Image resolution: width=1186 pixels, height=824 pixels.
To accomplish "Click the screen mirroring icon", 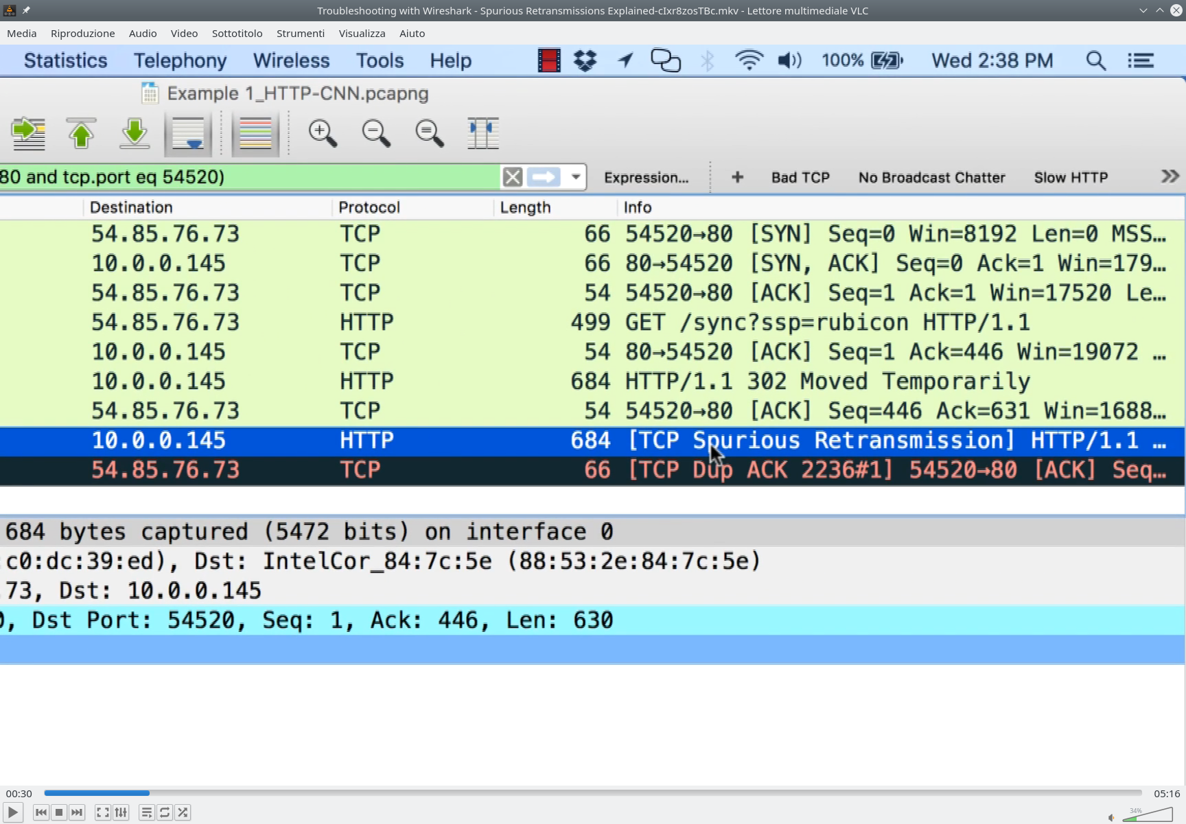I will [x=666, y=60].
